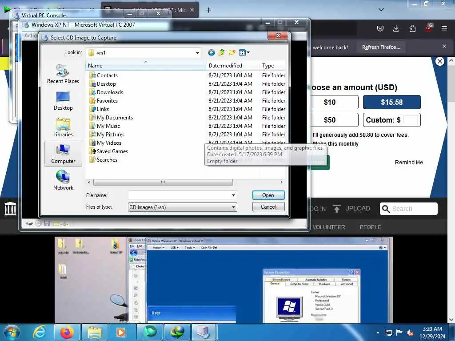
Task: Sort list by Date modified column
Action: click(233, 66)
